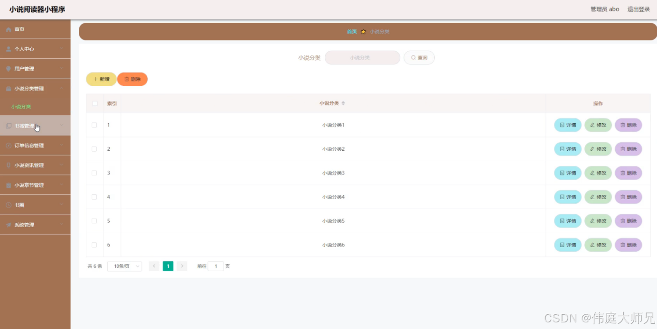Expand 小说章节管理 menu chevron
Image resolution: width=657 pixels, height=329 pixels.
[62, 185]
